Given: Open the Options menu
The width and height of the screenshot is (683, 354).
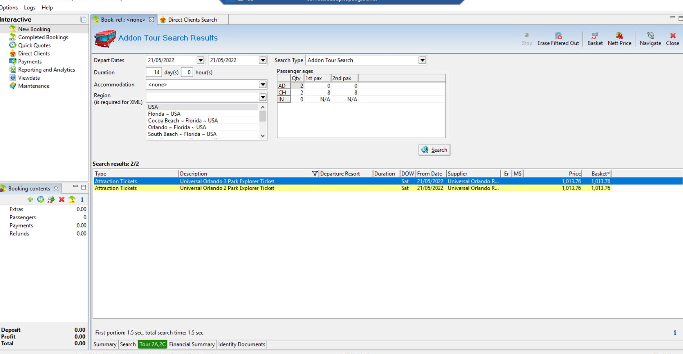Looking at the screenshot, I should [x=9, y=8].
